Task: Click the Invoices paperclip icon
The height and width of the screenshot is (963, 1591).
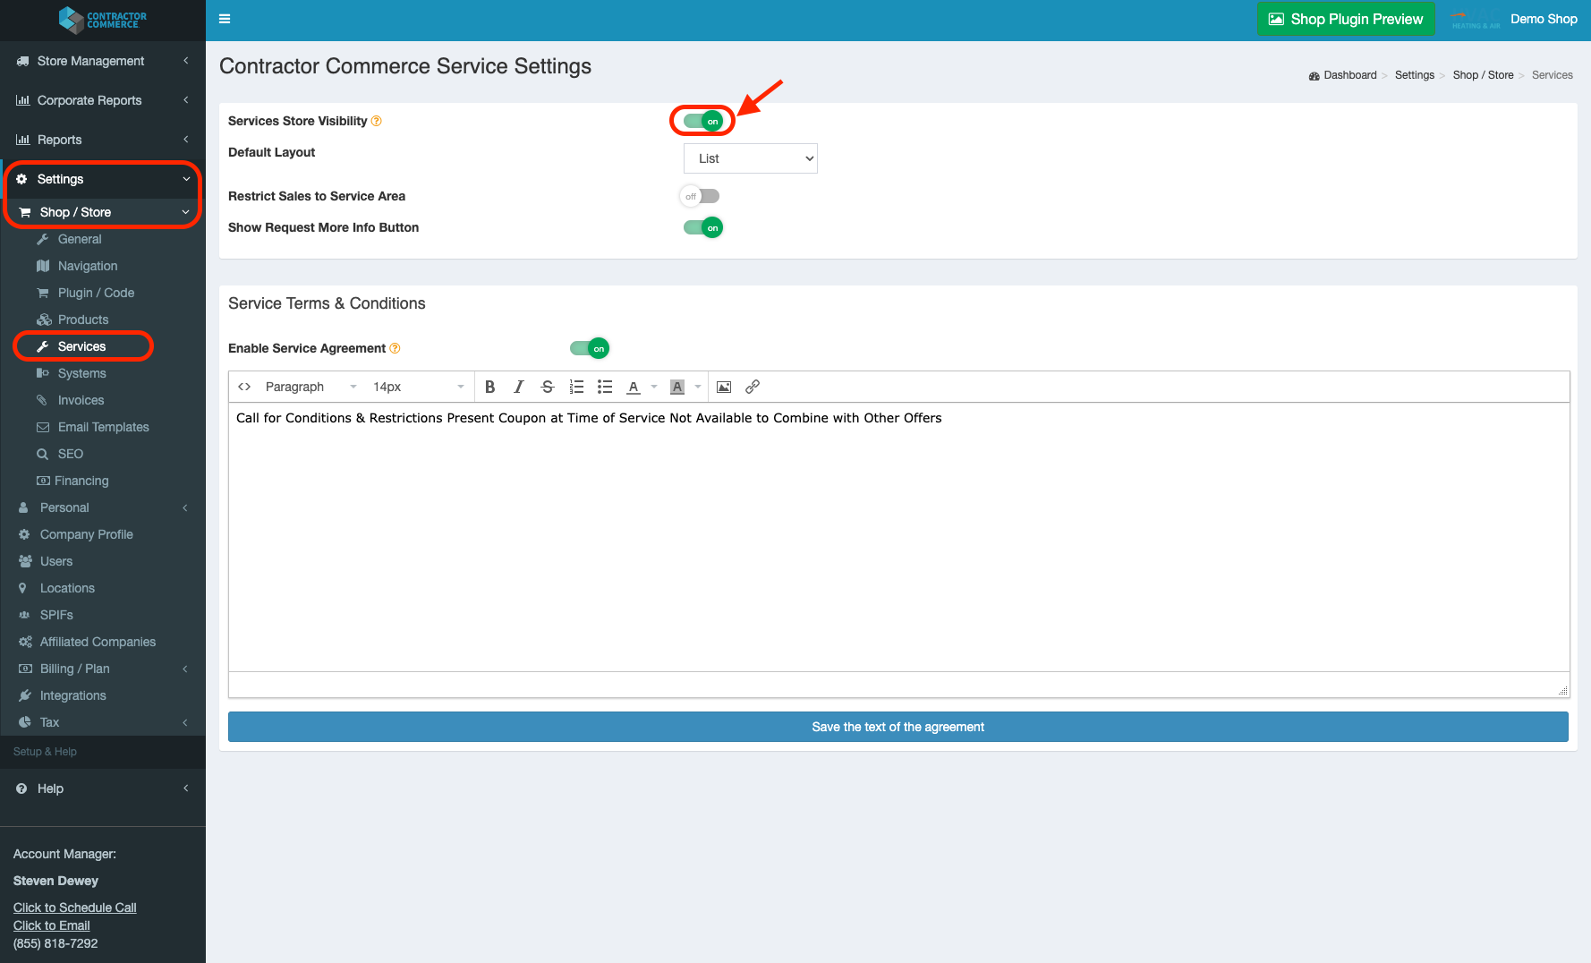Action: pyautogui.click(x=41, y=400)
